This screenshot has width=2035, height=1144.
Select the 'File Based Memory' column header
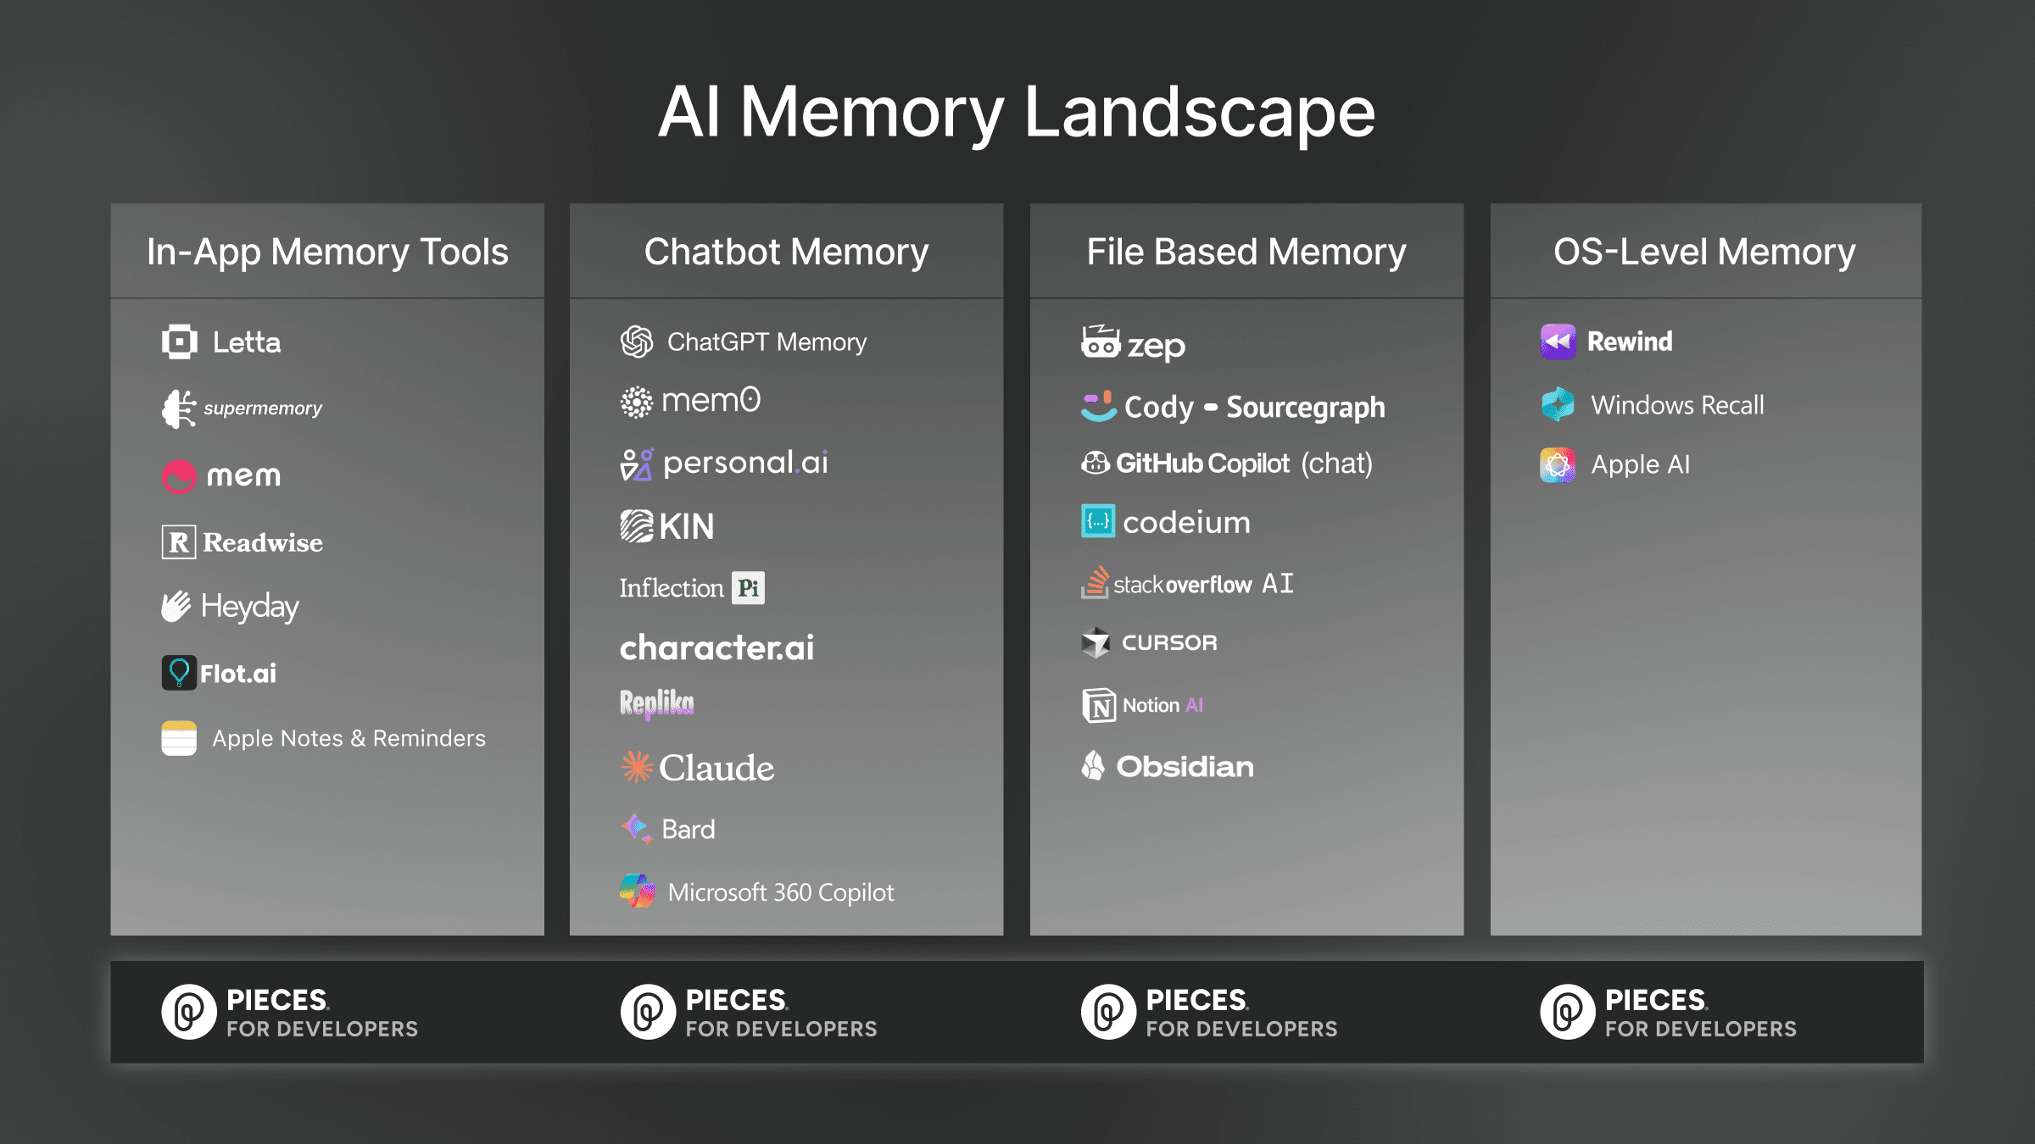click(x=1246, y=252)
